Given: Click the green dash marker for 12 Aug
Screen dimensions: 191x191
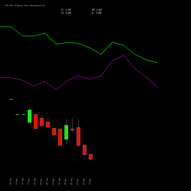Looking at the screenshot, I should 11,99.
